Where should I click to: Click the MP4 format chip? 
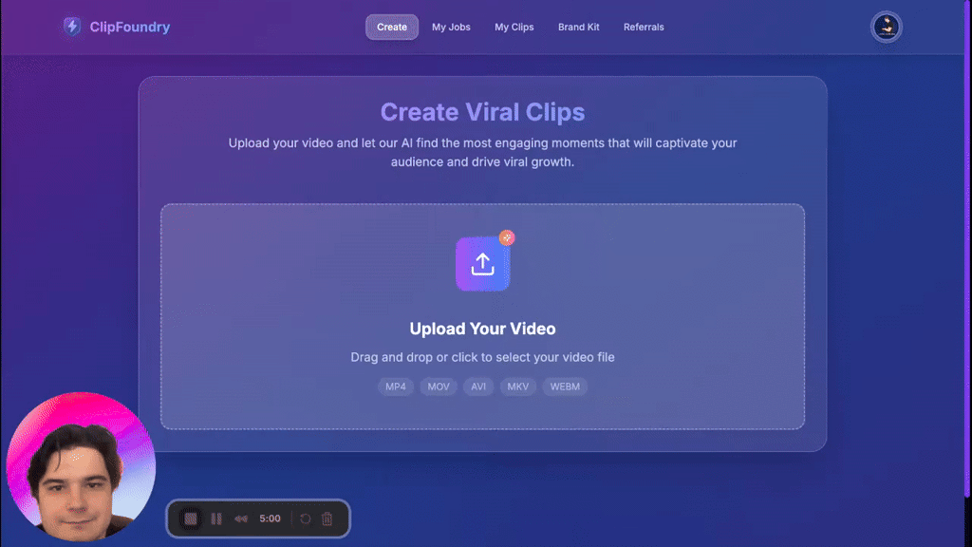[396, 387]
